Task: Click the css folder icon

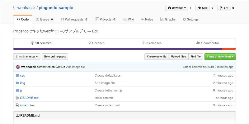Action: click(x=17, y=75)
